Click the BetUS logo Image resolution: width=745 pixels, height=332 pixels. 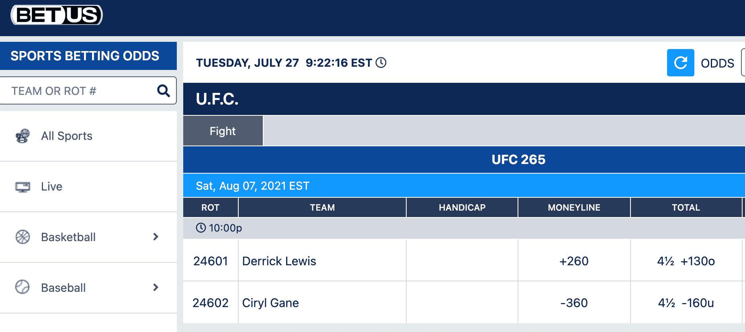(57, 15)
